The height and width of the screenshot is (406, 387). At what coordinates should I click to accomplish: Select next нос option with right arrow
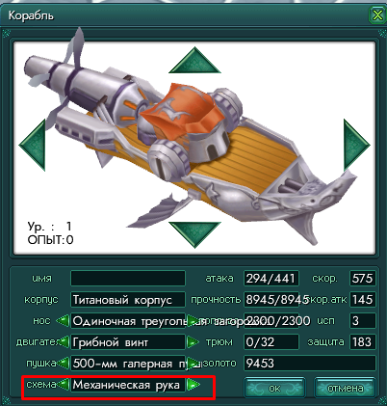[193, 321]
